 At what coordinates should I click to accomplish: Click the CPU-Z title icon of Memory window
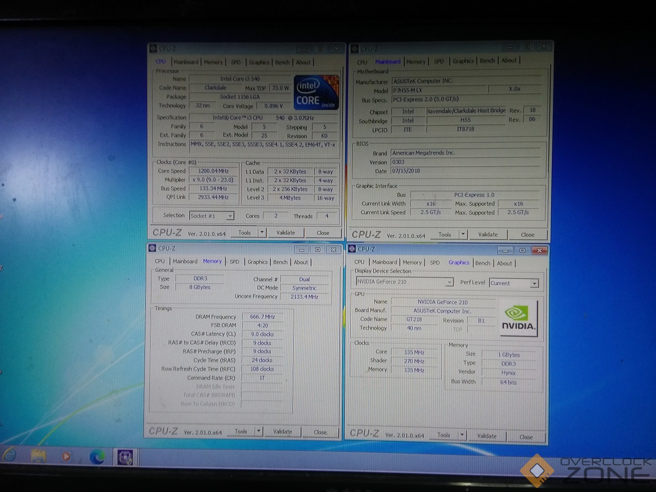pos(153,248)
